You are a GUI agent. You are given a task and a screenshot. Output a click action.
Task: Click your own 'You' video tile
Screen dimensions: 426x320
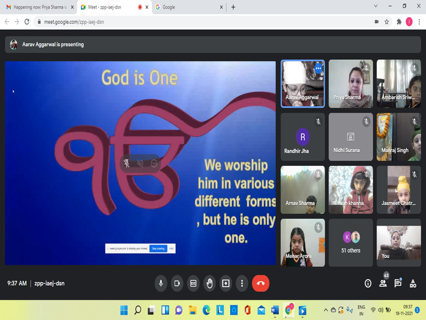point(399,243)
